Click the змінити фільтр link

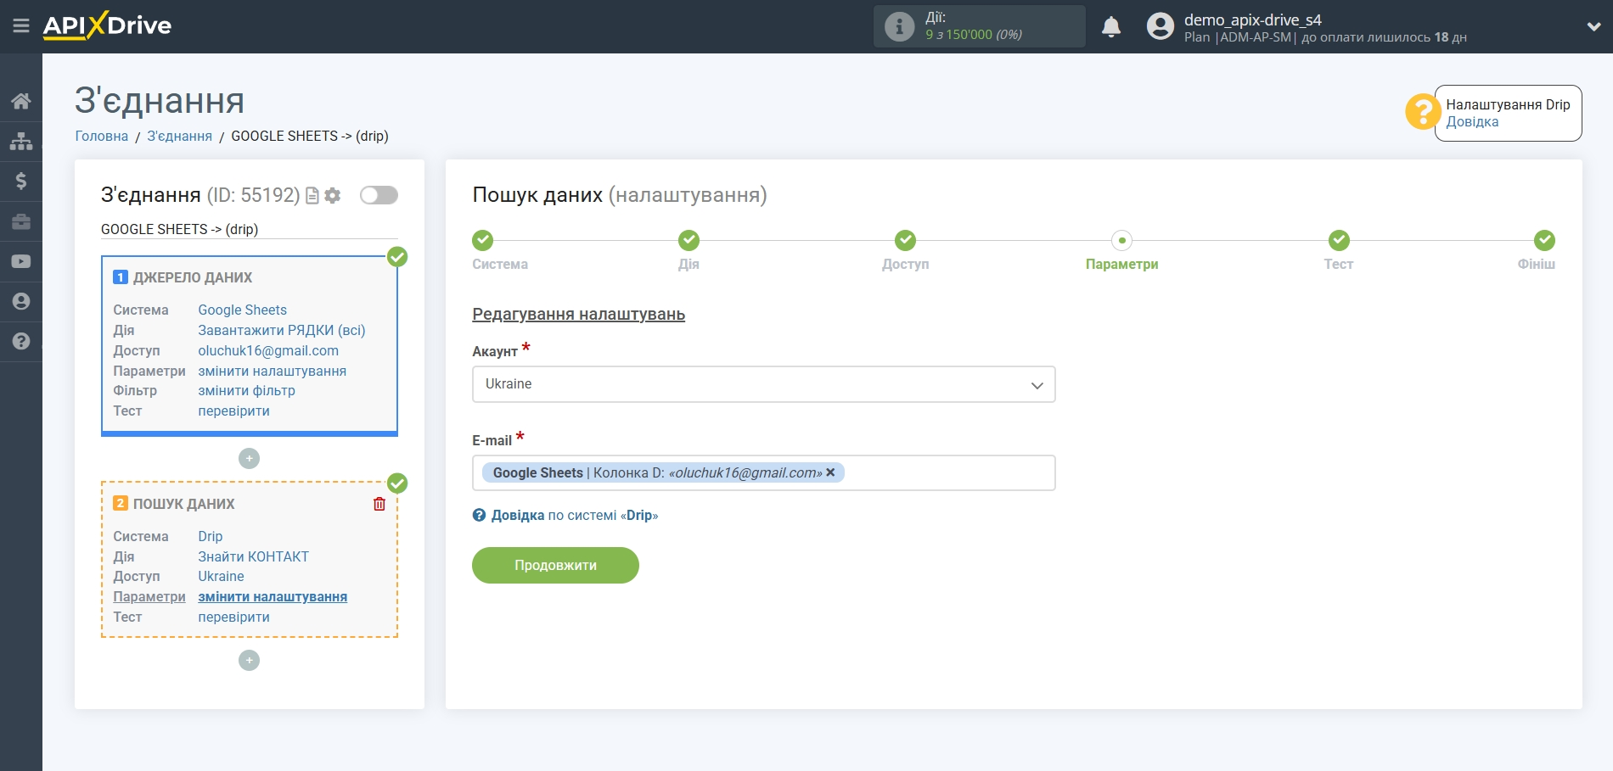tap(246, 390)
